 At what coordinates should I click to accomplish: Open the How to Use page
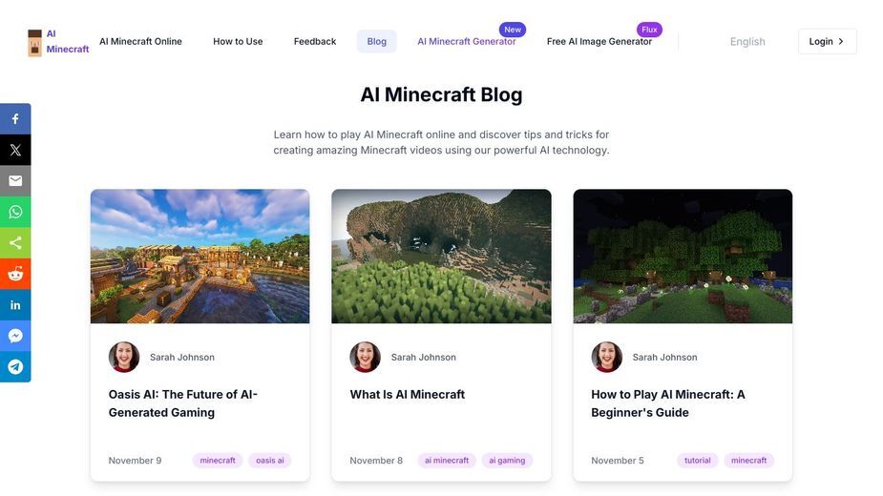click(x=238, y=42)
